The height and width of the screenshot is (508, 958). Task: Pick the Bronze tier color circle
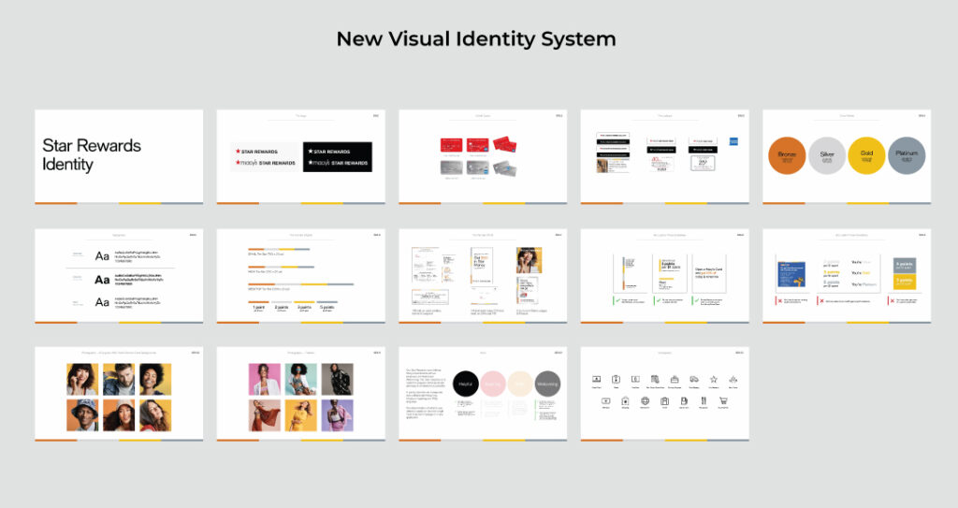click(787, 155)
